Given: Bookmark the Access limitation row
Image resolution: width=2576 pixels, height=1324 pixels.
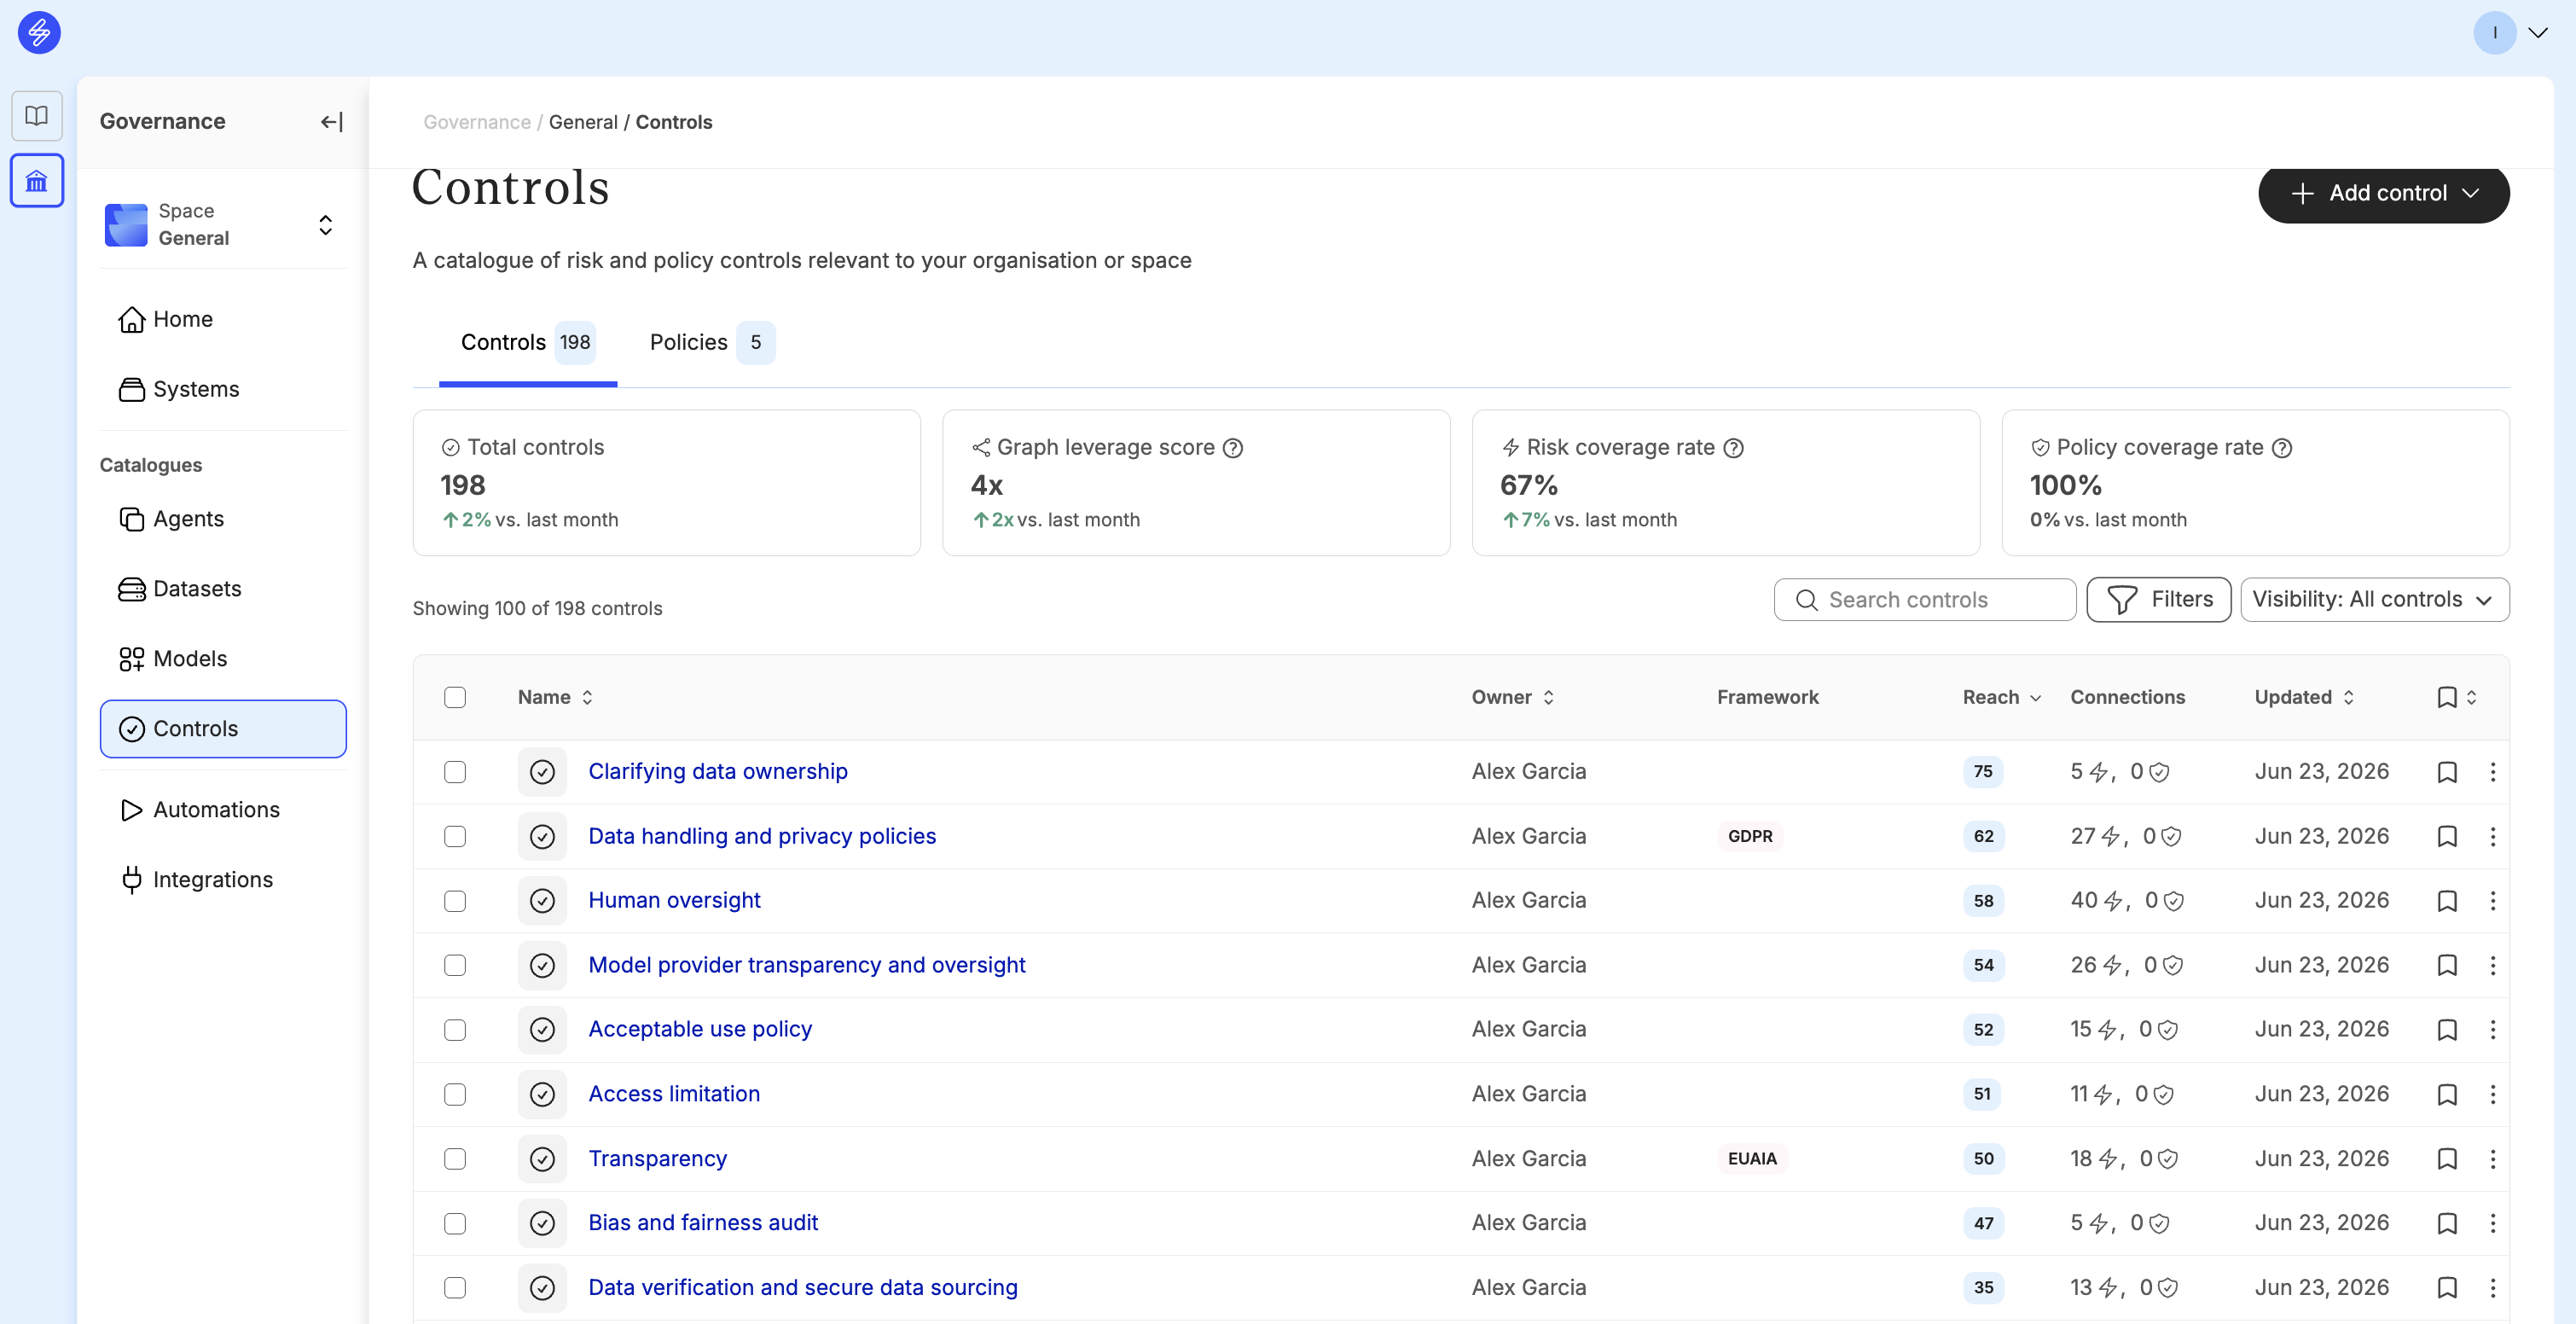Looking at the screenshot, I should pyautogui.click(x=2447, y=1095).
